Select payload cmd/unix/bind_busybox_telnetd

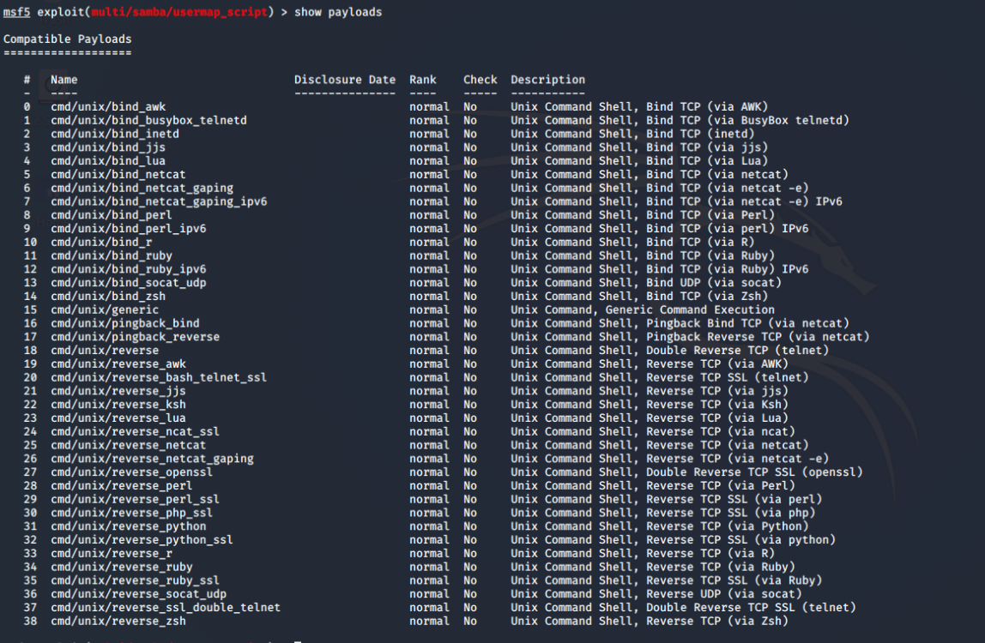(149, 120)
